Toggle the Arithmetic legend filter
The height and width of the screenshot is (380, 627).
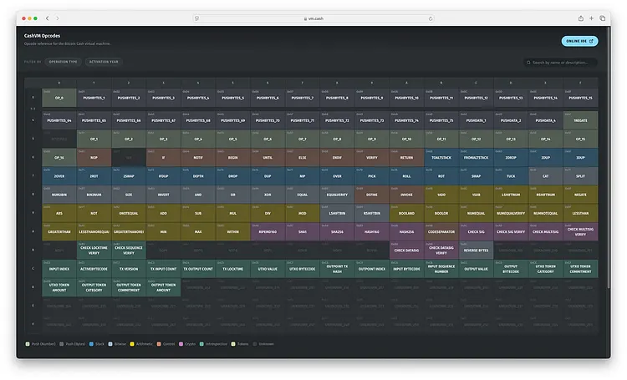[x=141, y=344]
